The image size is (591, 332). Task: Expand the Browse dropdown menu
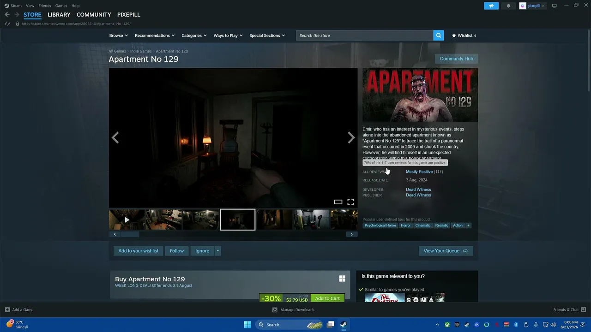[119, 36]
